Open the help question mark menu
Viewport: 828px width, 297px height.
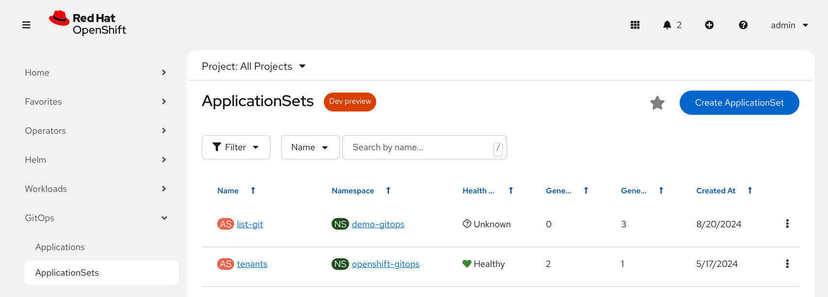pos(743,25)
